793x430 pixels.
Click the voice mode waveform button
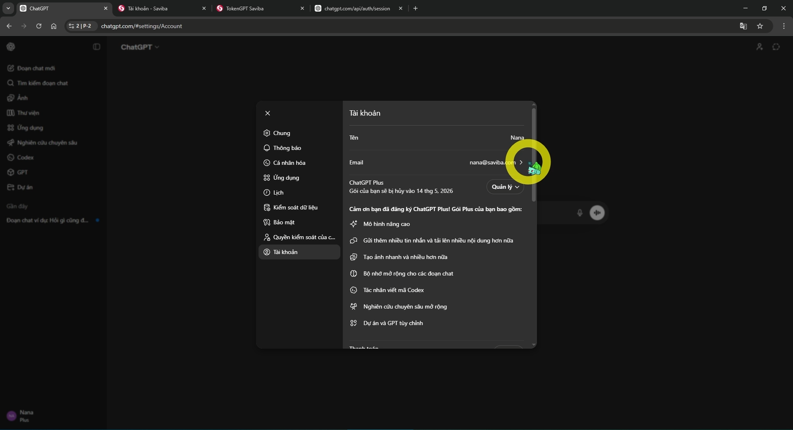597,213
